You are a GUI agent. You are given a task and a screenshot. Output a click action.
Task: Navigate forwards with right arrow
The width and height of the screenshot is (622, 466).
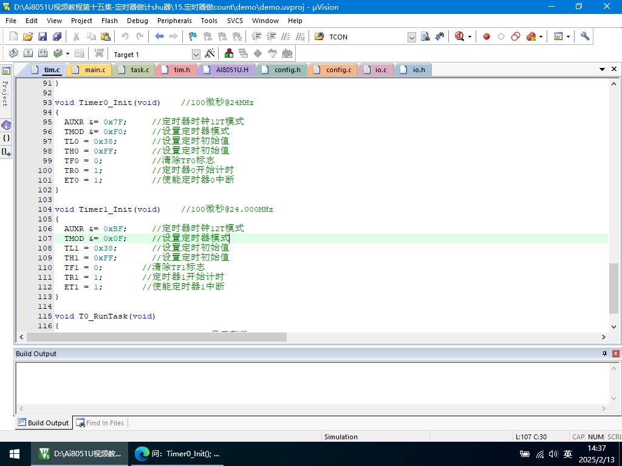pyautogui.click(x=173, y=36)
